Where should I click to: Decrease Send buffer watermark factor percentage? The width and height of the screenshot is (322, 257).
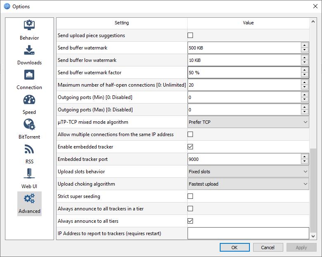[x=305, y=75]
